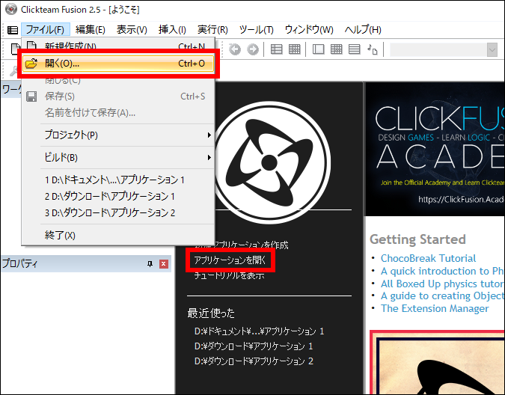505x395 pixels.
Task: Select プロジェクト(P) menu entry
Action: click(118, 135)
